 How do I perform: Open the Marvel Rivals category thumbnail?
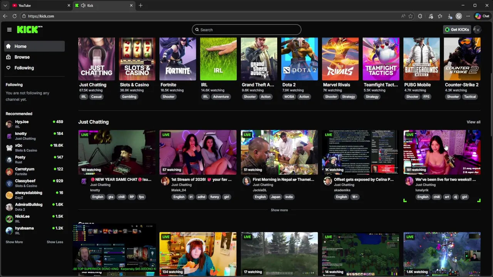(340, 59)
